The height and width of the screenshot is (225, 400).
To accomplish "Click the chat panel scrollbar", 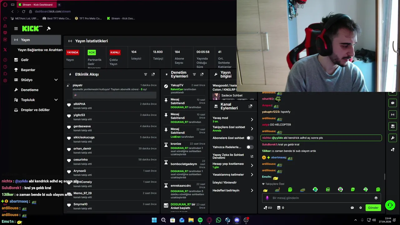I will click(x=385, y=176).
